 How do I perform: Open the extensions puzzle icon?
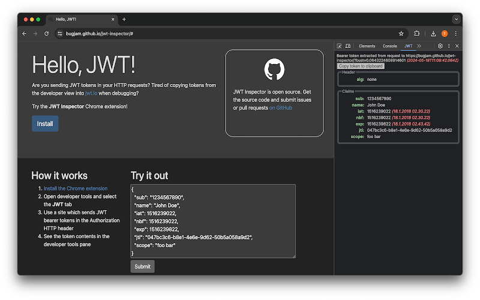[x=416, y=34]
